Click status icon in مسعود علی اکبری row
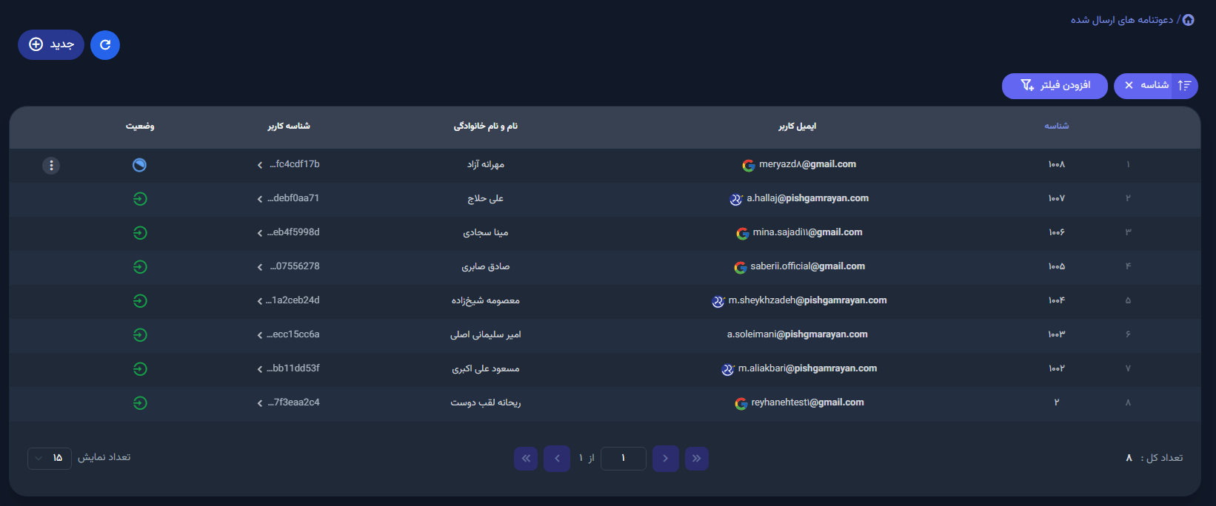Viewport: 1216px width, 506px height. point(140,369)
